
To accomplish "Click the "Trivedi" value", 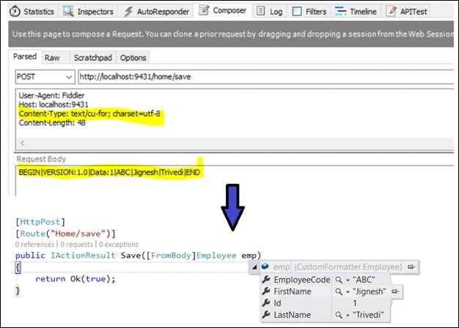I will pos(368,315).
